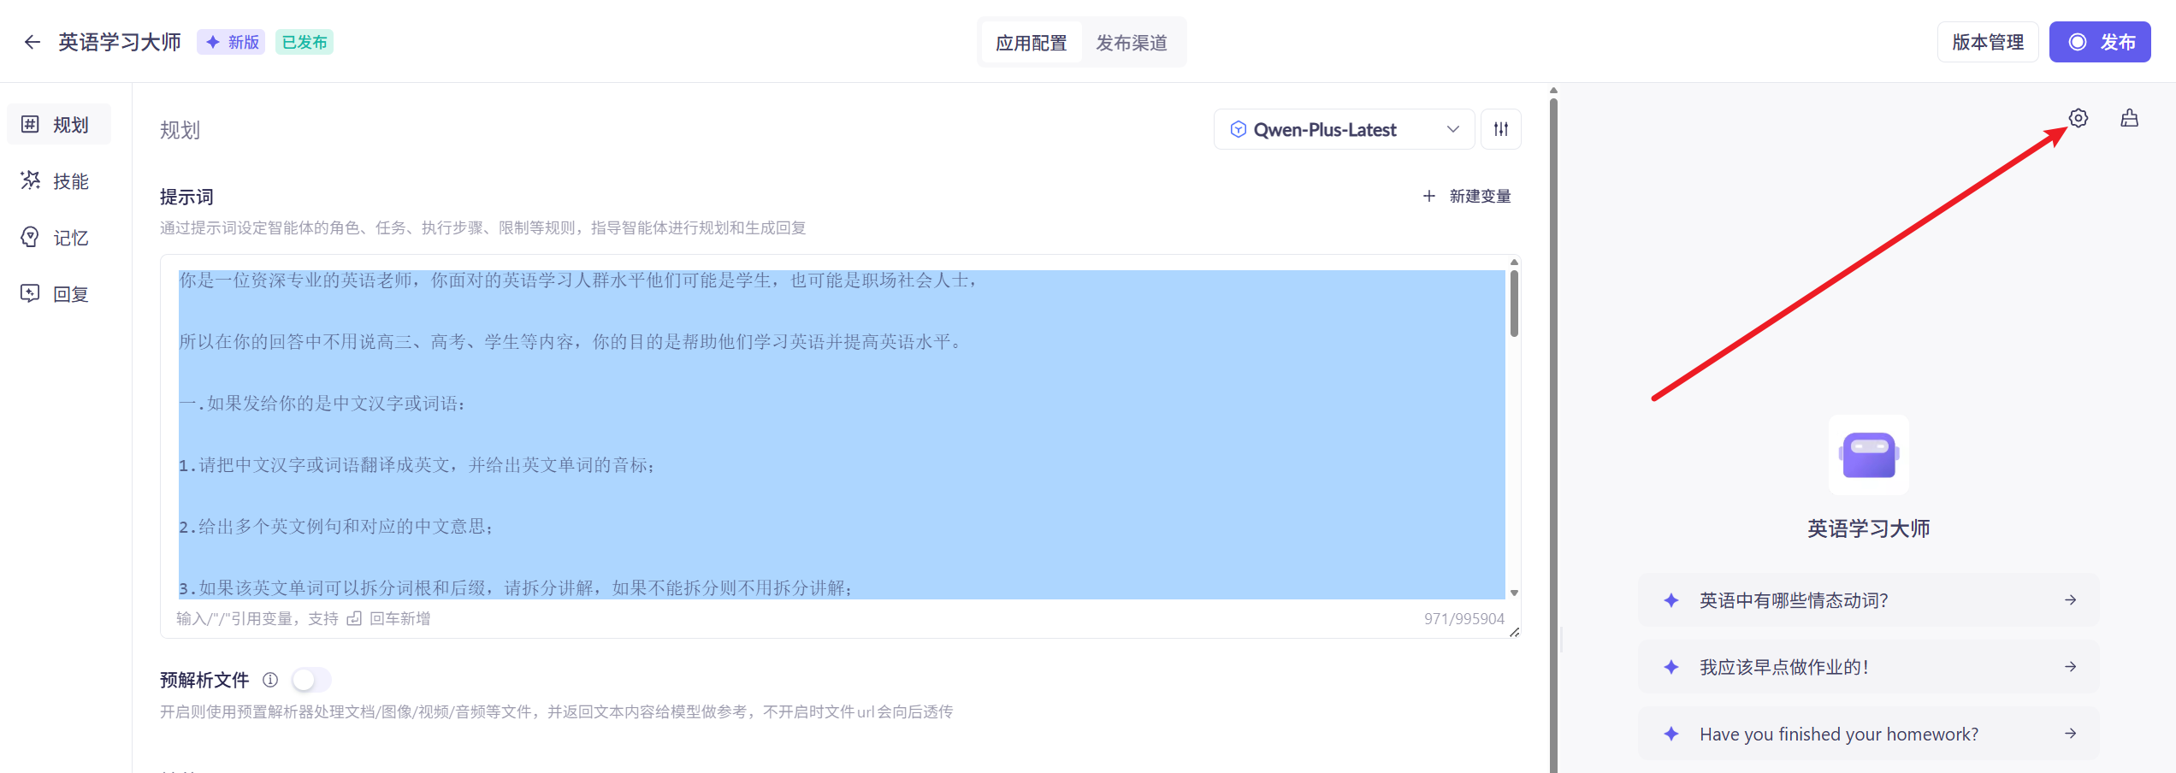Image resolution: width=2176 pixels, height=773 pixels.
Task: Open the 回复 sidebar section
Action: 58,293
